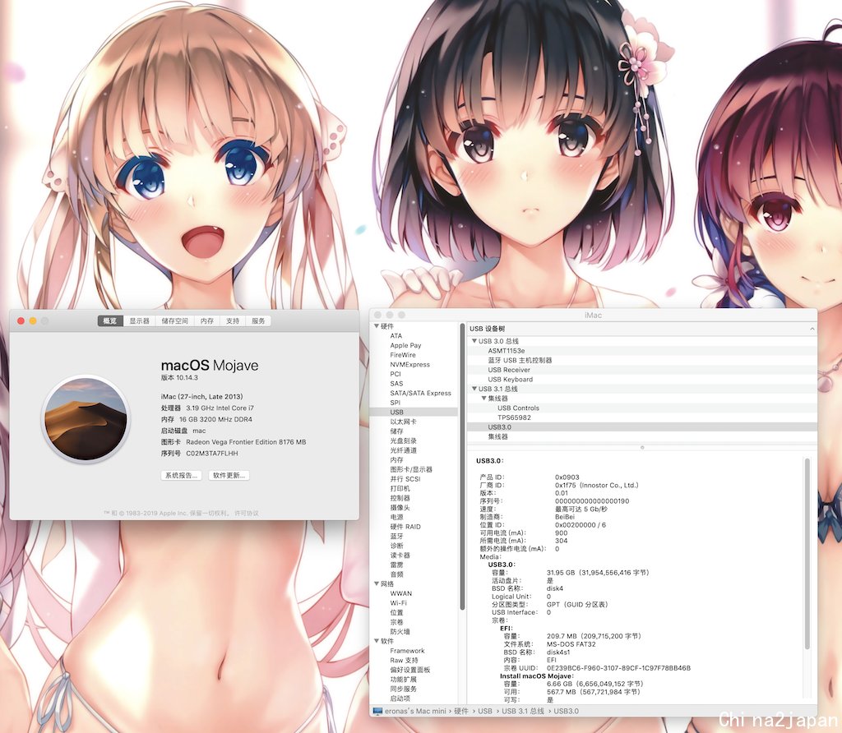Image resolution: width=842 pixels, height=733 pixels.
Task: Minimize the About This Mac window
Action: (x=33, y=320)
